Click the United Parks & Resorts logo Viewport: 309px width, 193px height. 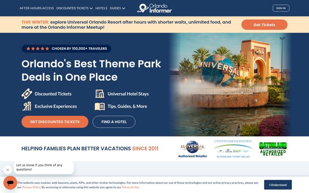233,149
